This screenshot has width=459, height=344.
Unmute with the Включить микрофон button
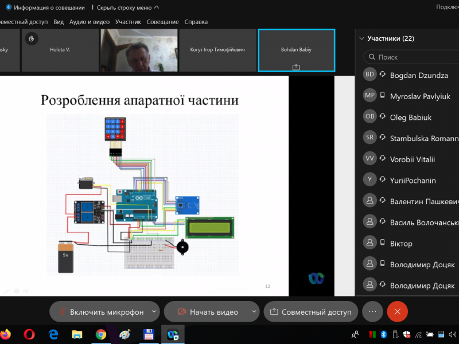point(100,312)
